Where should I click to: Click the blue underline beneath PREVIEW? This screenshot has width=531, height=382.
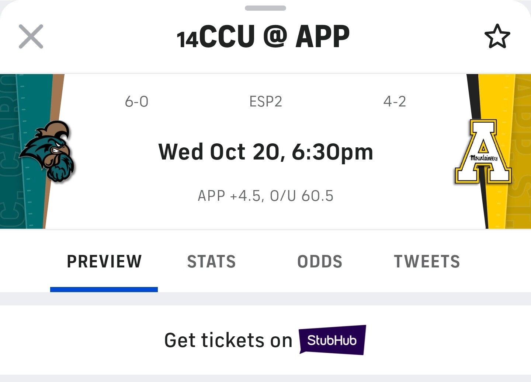point(104,290)
